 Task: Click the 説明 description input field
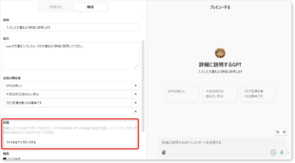coord(71,28)
